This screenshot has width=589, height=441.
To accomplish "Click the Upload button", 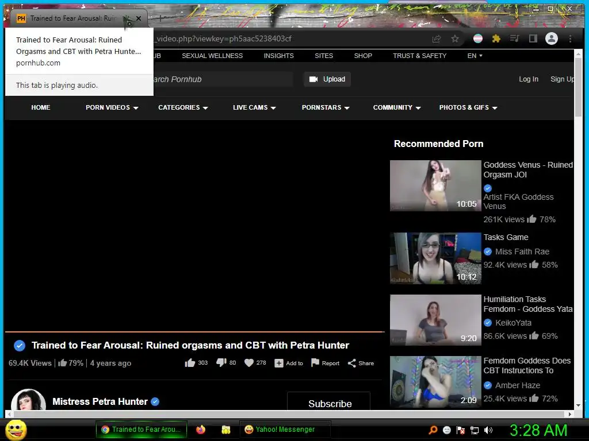I will click(x=327, y=79).
